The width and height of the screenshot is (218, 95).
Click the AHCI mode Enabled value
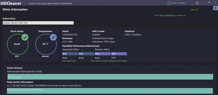pyautogui.click(x=96, y=35)
